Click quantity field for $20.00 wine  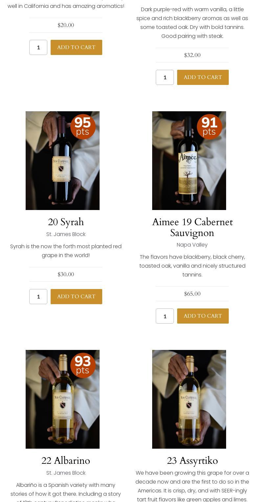click(38, 47)
